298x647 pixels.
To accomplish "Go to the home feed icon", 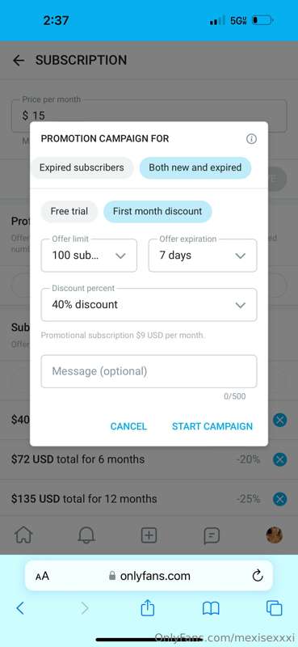I will pyautogui.click(x=23, y=535).
